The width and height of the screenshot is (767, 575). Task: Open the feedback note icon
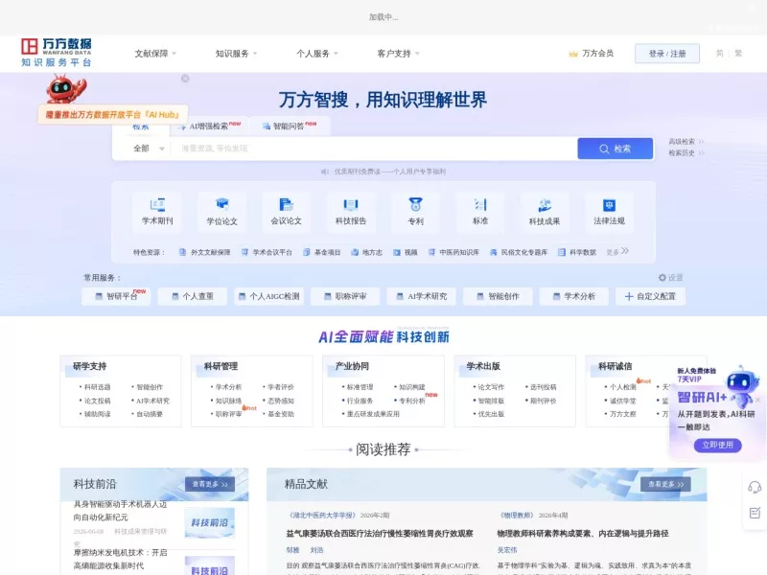[755, 513]
